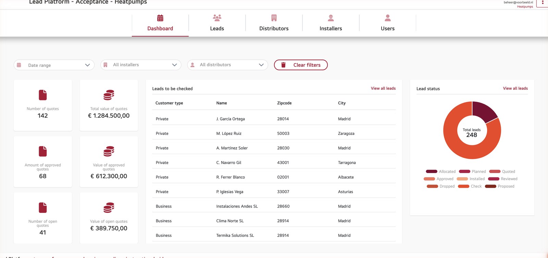The image size is (548, 258).
Task: Click the Leads group icon
Action: point(217,18)
